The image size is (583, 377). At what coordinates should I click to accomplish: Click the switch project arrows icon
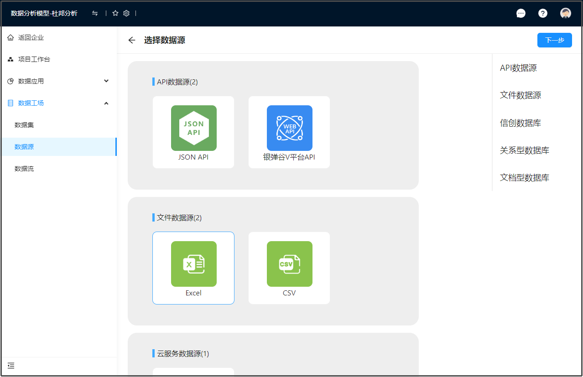(x=95, y=13)
